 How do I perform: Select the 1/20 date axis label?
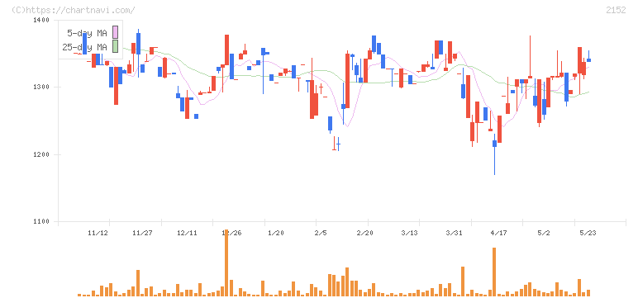click(x=275, y=233)
